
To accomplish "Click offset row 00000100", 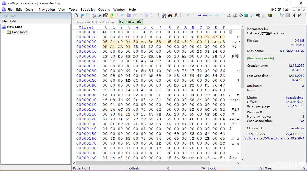I will point(86,109).
